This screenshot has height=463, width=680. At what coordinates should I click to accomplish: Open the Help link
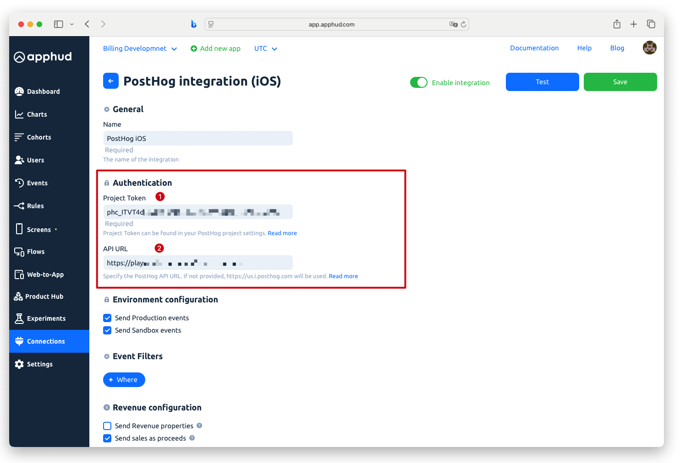pyautogui.click(x=584, y=48)
